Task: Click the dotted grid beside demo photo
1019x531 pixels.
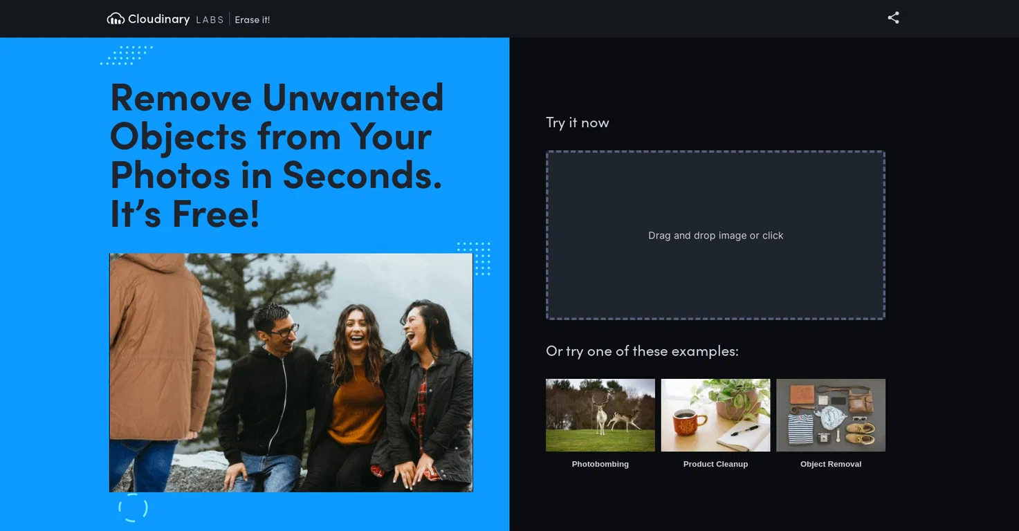Action: (x=474, y=259)
